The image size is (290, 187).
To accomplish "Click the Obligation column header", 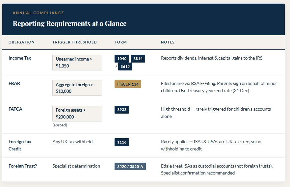I will point(21,42).
